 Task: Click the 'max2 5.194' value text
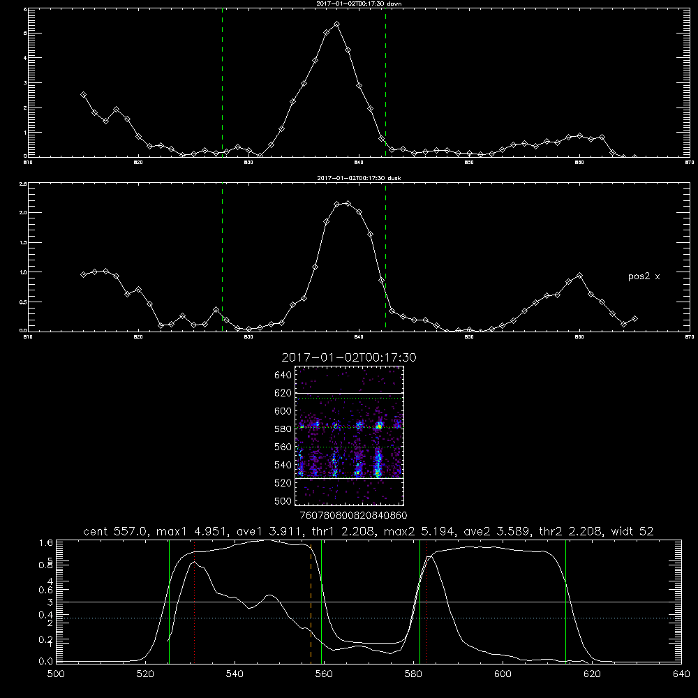(x=418, y=531)
